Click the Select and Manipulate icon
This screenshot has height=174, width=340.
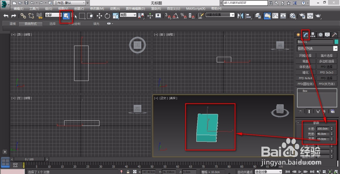click(x=150, y=16)
